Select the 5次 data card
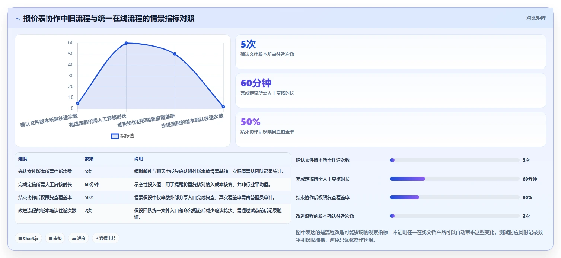Image resolution: width=561 pixels, height=258 pixels. tap(391, 52)
